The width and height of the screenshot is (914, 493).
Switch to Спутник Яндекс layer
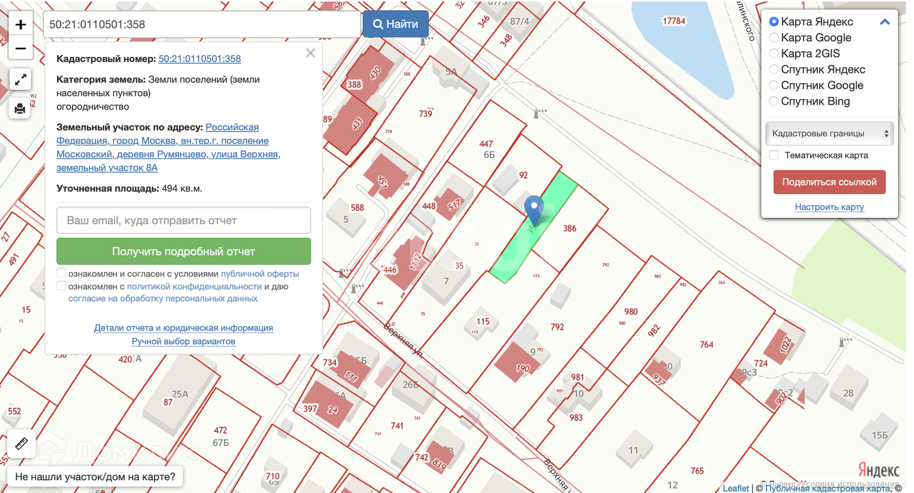(774, 69)
